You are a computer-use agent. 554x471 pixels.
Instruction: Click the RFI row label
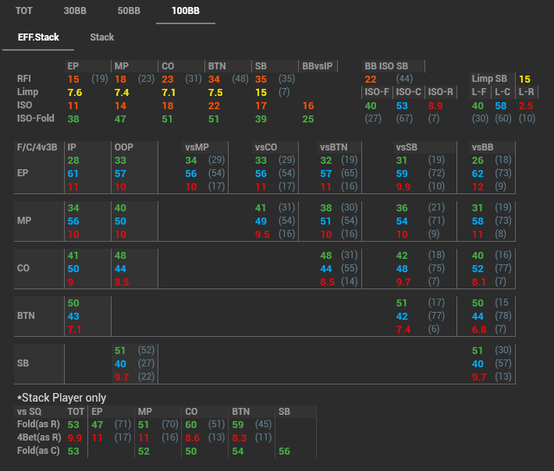[24, 79]
